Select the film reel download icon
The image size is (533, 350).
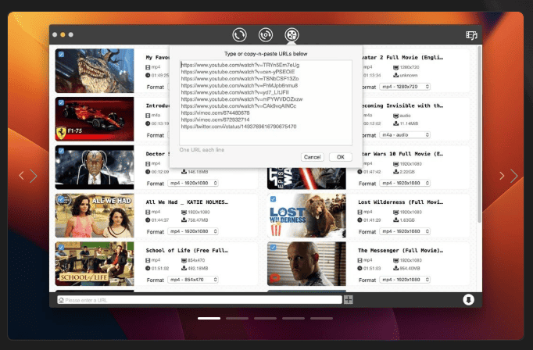292,34
